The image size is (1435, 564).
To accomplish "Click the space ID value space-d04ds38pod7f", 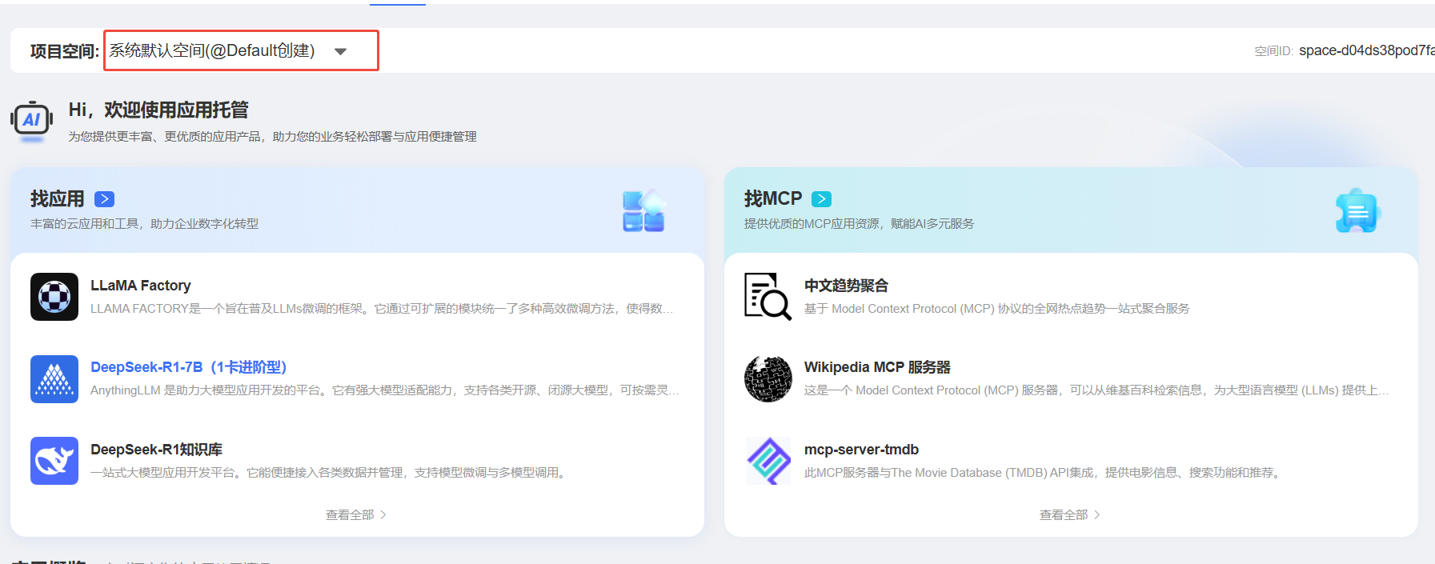I will (1367, 50).
